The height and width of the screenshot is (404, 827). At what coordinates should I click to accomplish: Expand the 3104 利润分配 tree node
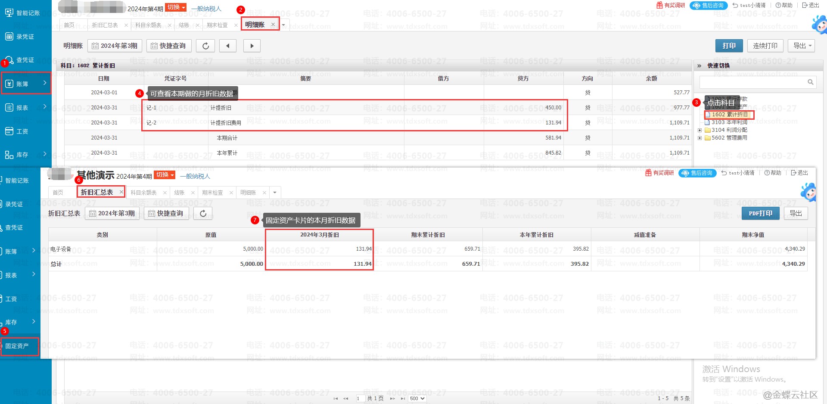(700, 130)
